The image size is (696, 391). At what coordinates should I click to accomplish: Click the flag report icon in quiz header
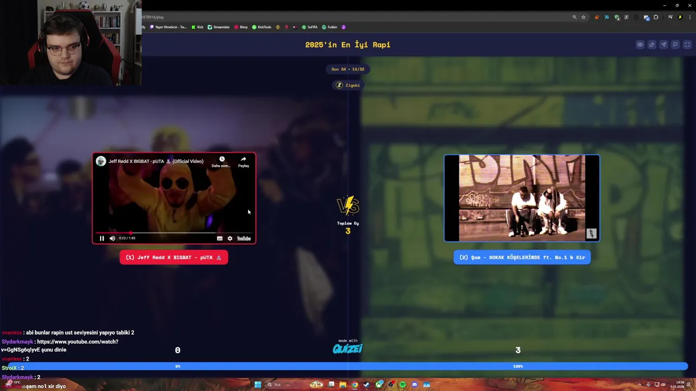click(x=675, y=45)
